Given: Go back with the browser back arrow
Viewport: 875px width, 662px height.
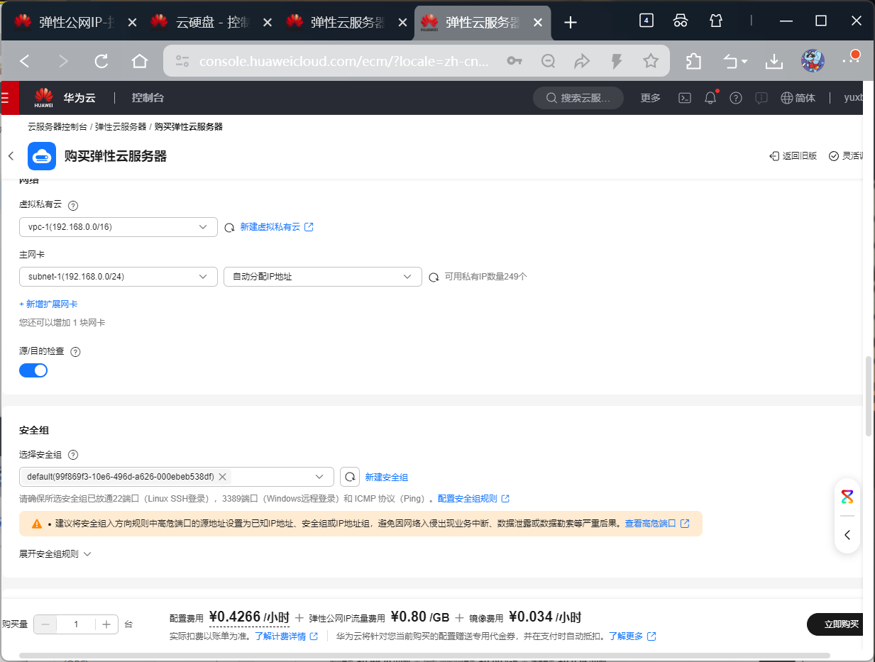Looking at the screenshot, I should [x=25, y=62].
